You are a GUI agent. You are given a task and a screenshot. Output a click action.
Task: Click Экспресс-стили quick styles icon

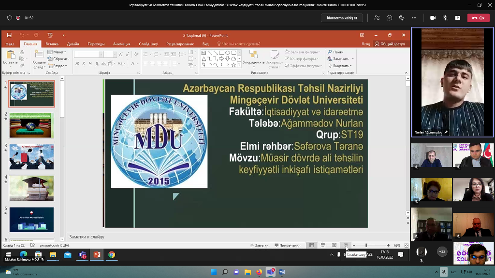(x=275, y=54)
